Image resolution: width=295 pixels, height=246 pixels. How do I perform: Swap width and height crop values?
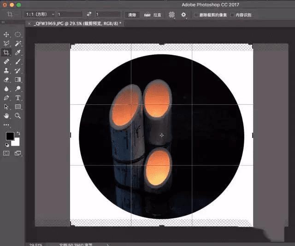pos(89,15)
